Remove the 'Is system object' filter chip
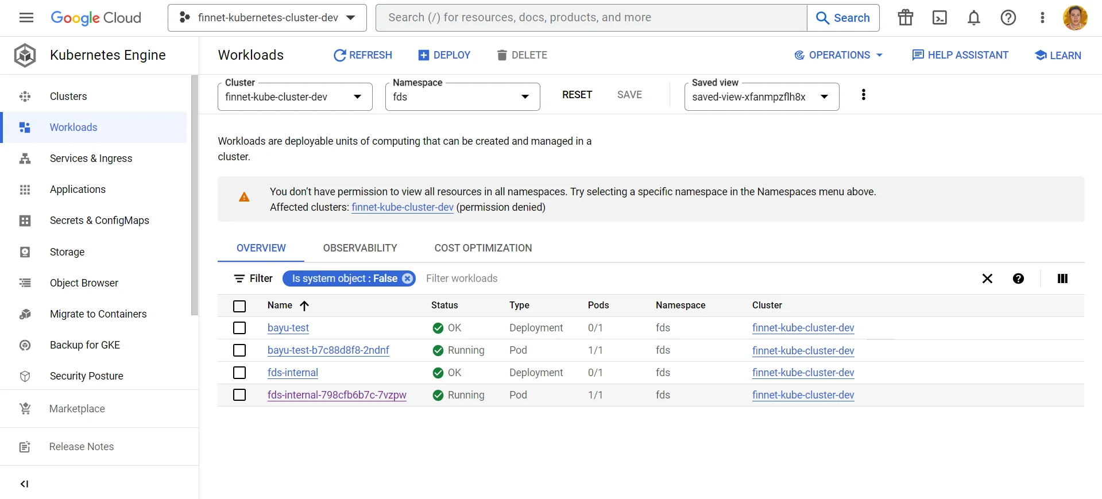Viewport: 1102px width, 499px height. click(x=408, y=278)
